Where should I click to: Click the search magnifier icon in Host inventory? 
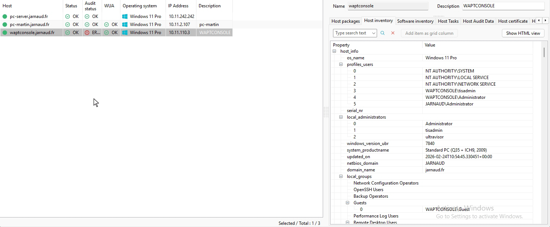coord(382,33)
